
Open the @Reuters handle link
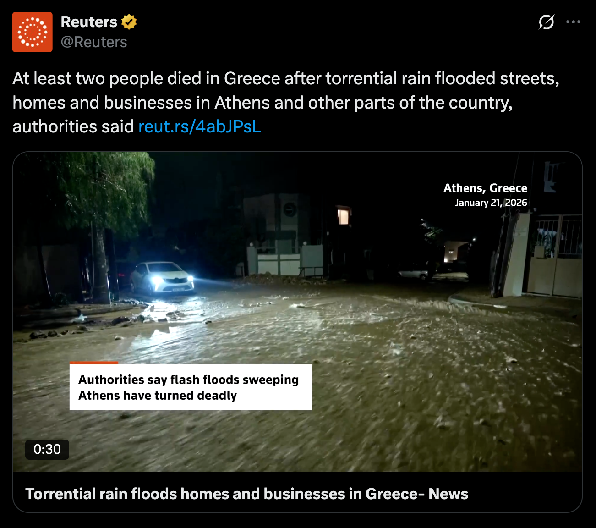[94, 42]
